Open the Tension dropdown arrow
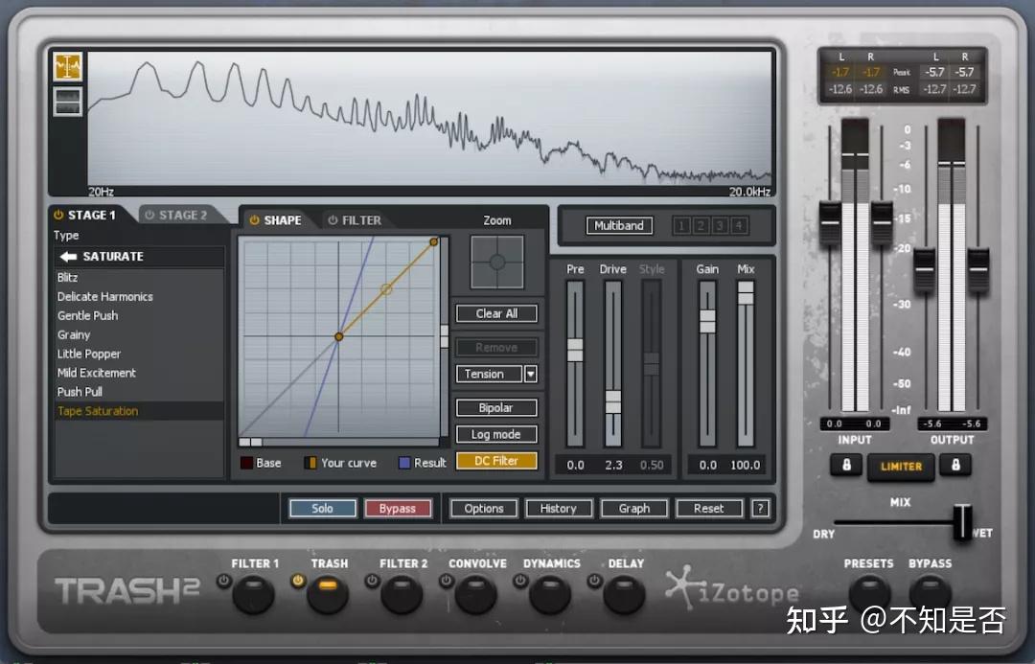 point(530,375)
